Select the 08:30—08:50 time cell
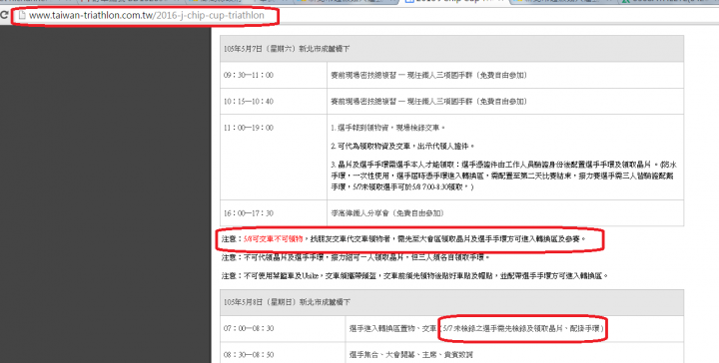 click(283, 353)
